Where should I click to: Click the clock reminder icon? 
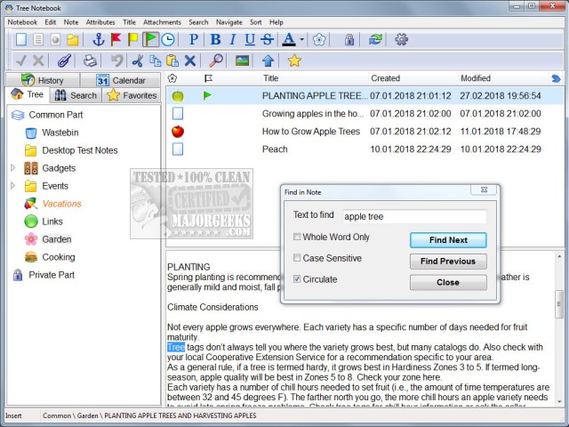(168, 39)
